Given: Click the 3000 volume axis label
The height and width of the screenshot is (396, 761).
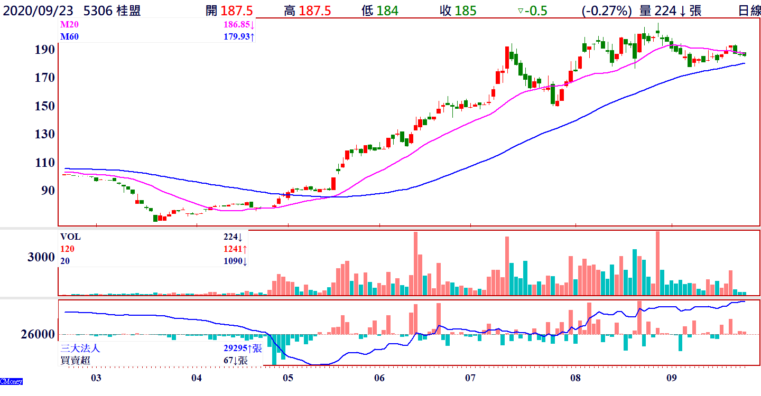Looking at the screenshot, I should [41, 258].
